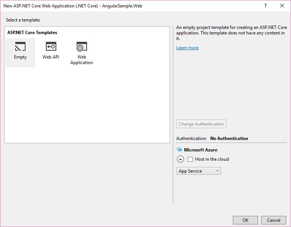Enable Host in the cloud checkbox
The width and height of the screenshot is (291, 227).
(x=190, y=159)
